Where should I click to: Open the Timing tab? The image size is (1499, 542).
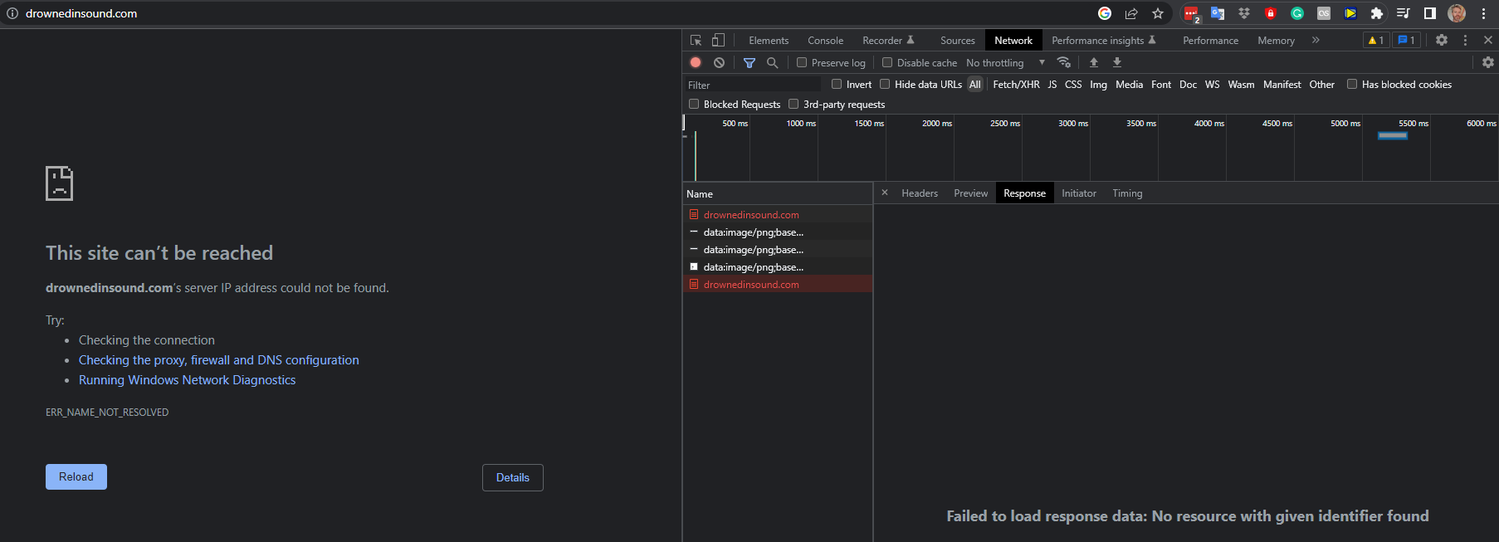coord(1127,193)
